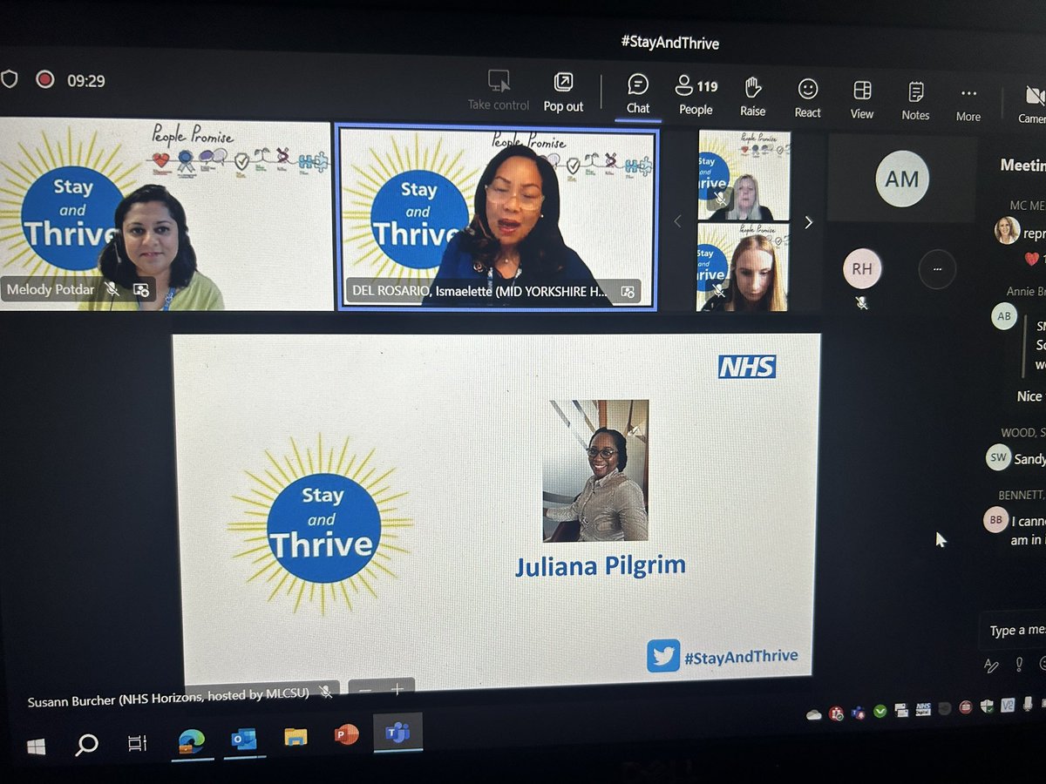
Task: Click muted mic icon under RH avatar
Action: pyautogui.click(x=862, y=302)
